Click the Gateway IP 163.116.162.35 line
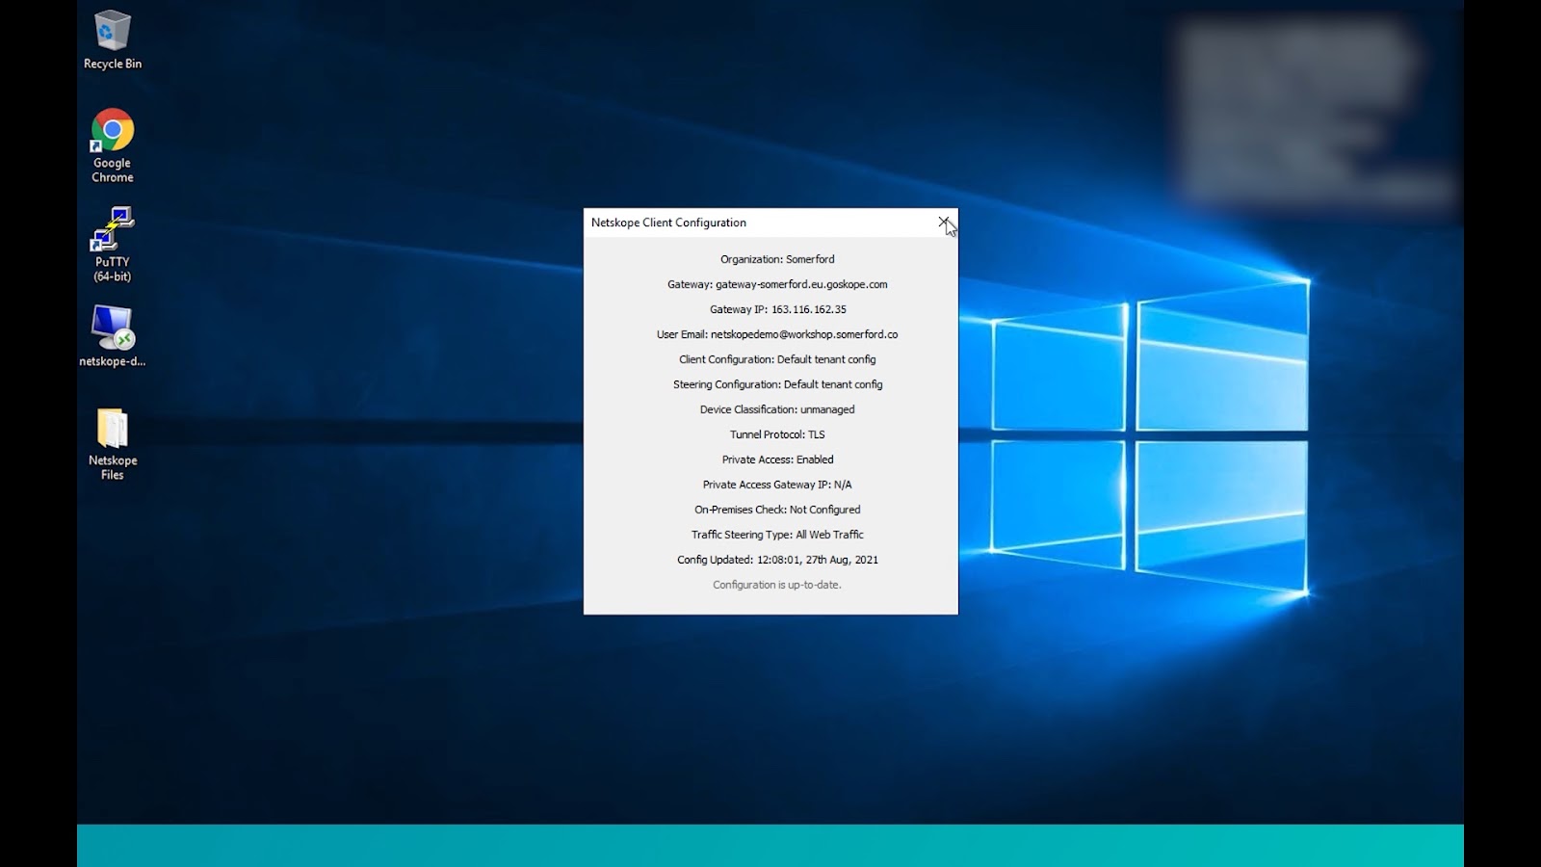Viewport: 1541px width, 867px height. (x=778, y=309)
